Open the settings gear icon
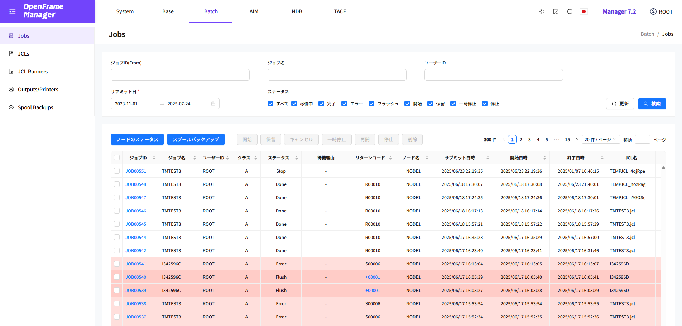The image size is (682, 326). pyautogui.click(x=541, y=11)
